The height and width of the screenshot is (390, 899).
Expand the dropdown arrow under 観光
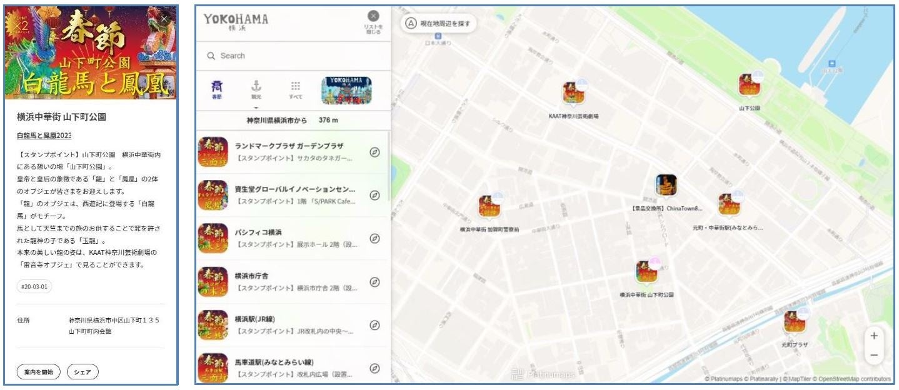pyautogui.click(x=256, y=107)
